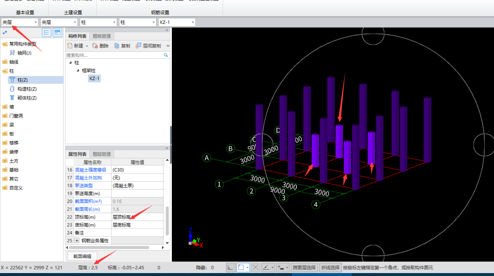Click the 泵送类型 property link
This screenshot has width=494, height=276.
[84, 185]
